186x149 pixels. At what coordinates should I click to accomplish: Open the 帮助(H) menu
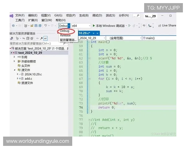point(61,20)
